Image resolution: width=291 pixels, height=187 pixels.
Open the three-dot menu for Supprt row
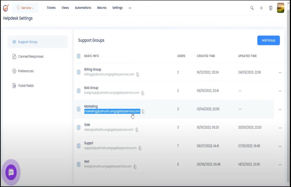tap(280, 146)
